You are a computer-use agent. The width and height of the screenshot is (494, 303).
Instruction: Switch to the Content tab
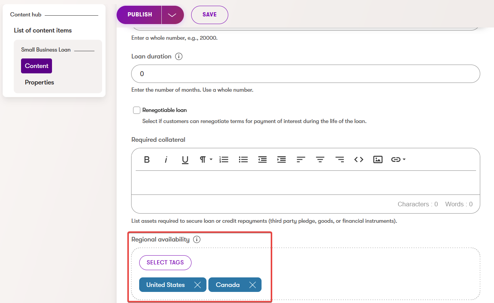[36, 66]
